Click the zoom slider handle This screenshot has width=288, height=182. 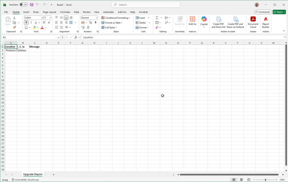265,180
